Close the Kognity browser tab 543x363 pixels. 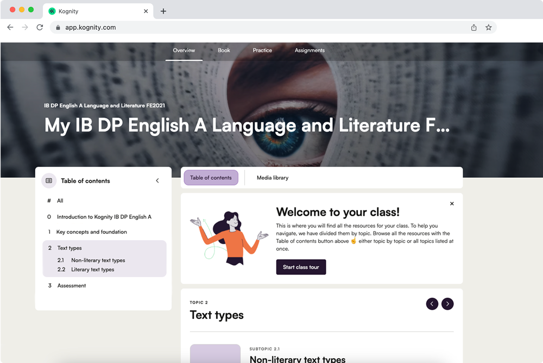pyautogui.click(x=146, y=11)
